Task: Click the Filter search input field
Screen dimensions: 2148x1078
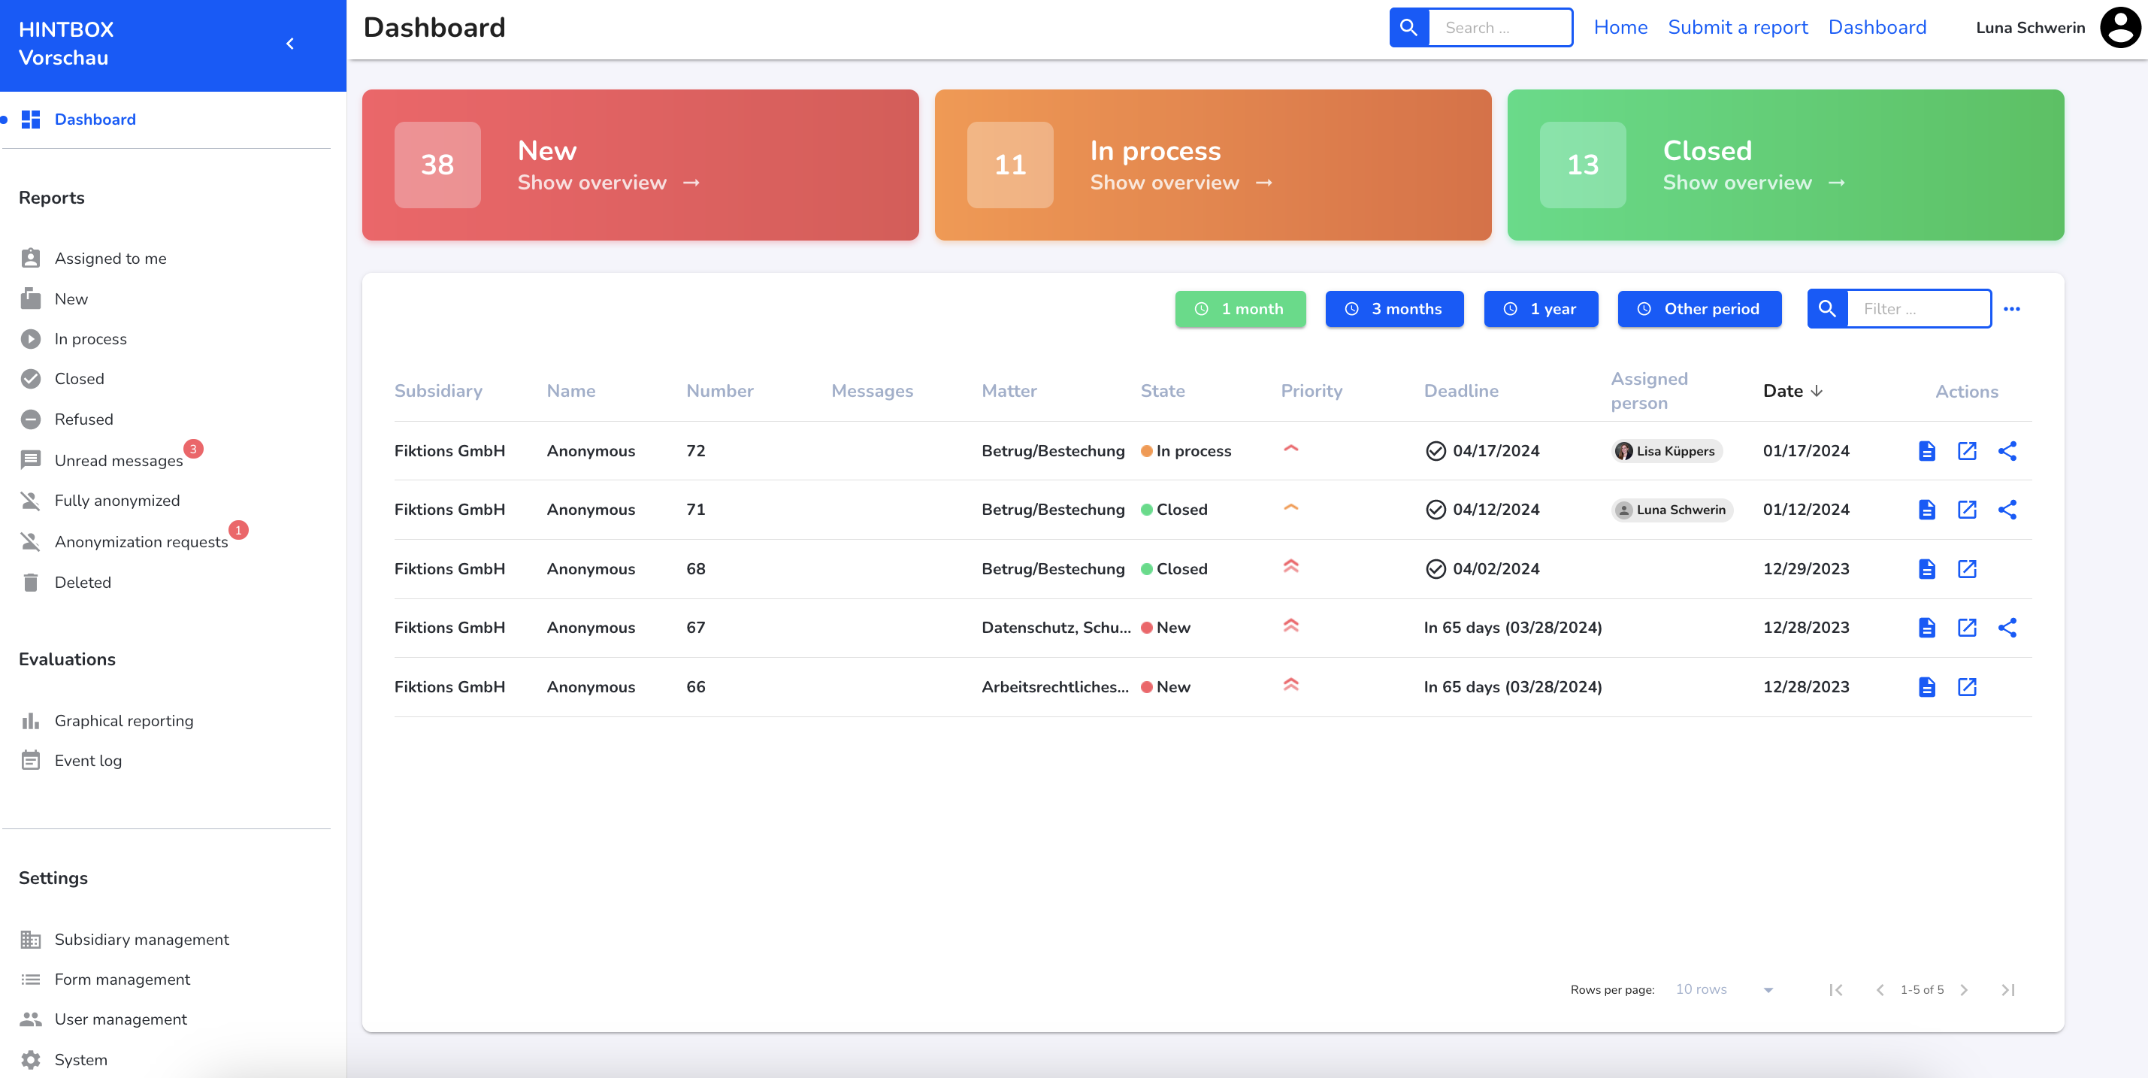Action: [x=1917, y=308]
